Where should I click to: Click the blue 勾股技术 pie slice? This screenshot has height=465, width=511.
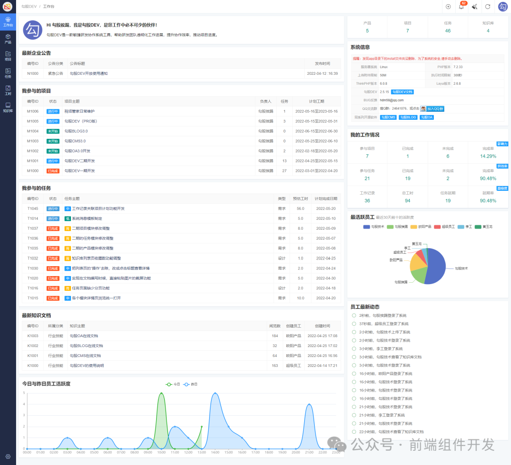437,268
